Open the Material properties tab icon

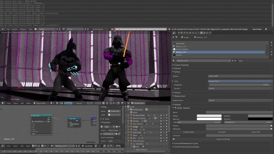(x=201, y=33)
